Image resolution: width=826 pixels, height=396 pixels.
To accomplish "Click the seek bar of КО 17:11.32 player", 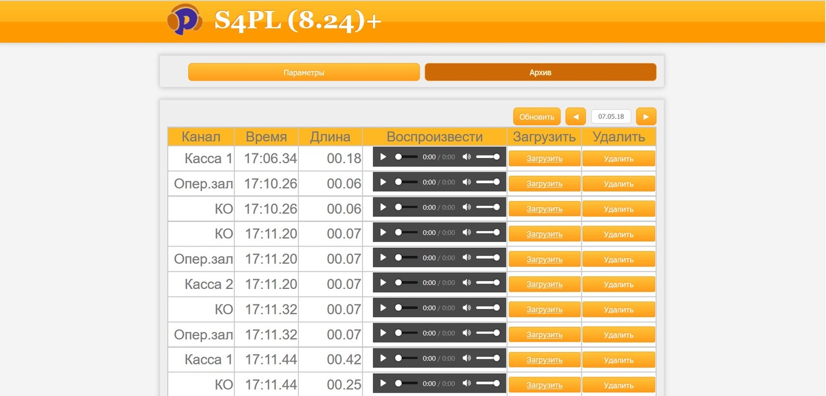I will pos(407,308).
